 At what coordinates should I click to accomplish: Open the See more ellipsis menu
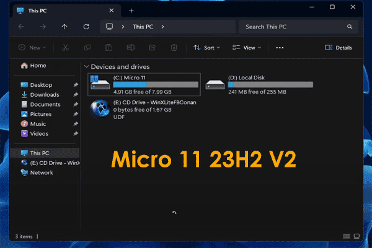click(280, 48)
